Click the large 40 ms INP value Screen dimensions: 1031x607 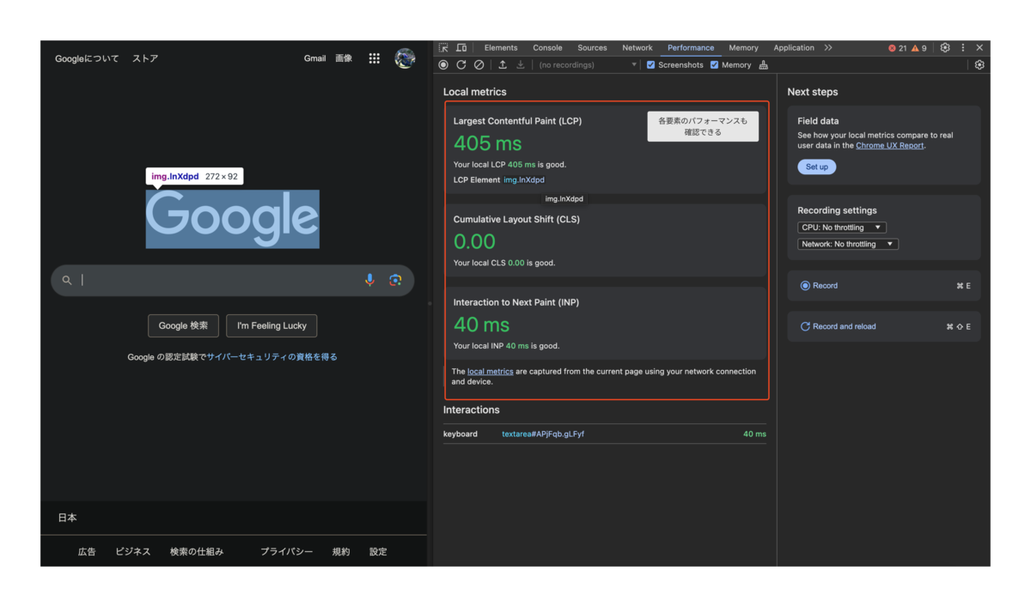coord(481,325)
